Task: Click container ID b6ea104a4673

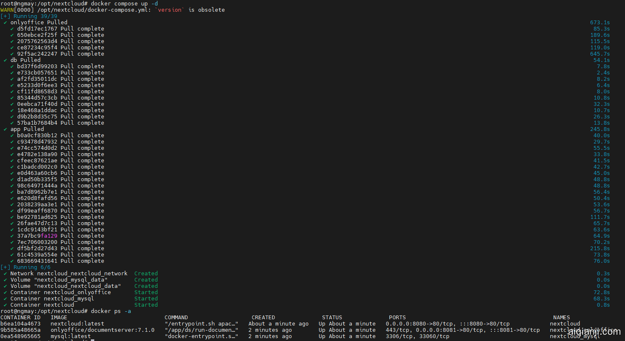Action: 21,324
